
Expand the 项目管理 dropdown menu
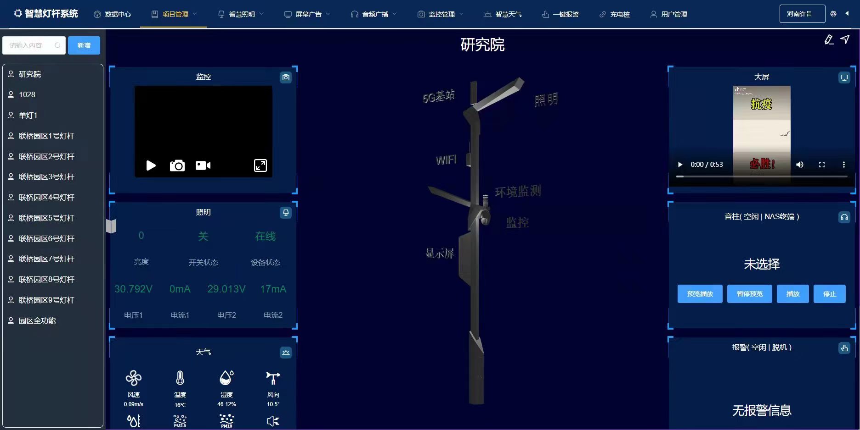pos(175,14)
